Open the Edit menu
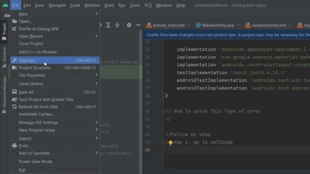 pos(27,5)
